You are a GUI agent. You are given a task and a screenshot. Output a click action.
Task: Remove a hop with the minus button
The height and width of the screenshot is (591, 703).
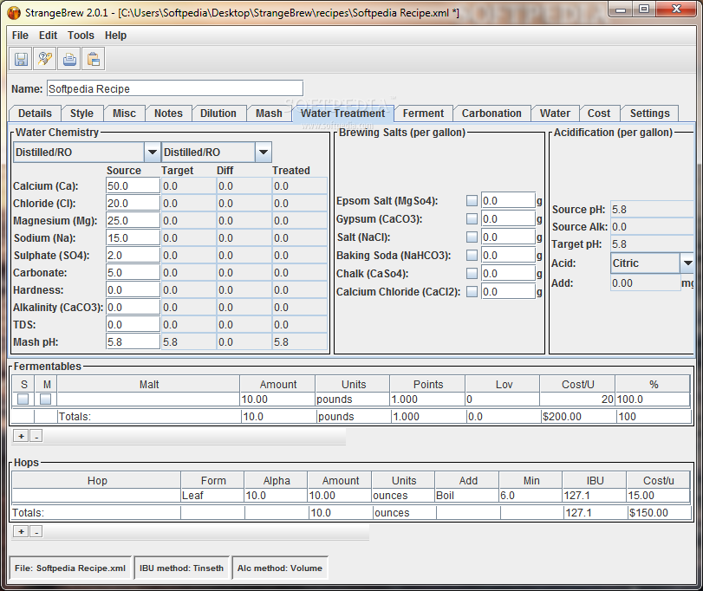pos(36,531)
